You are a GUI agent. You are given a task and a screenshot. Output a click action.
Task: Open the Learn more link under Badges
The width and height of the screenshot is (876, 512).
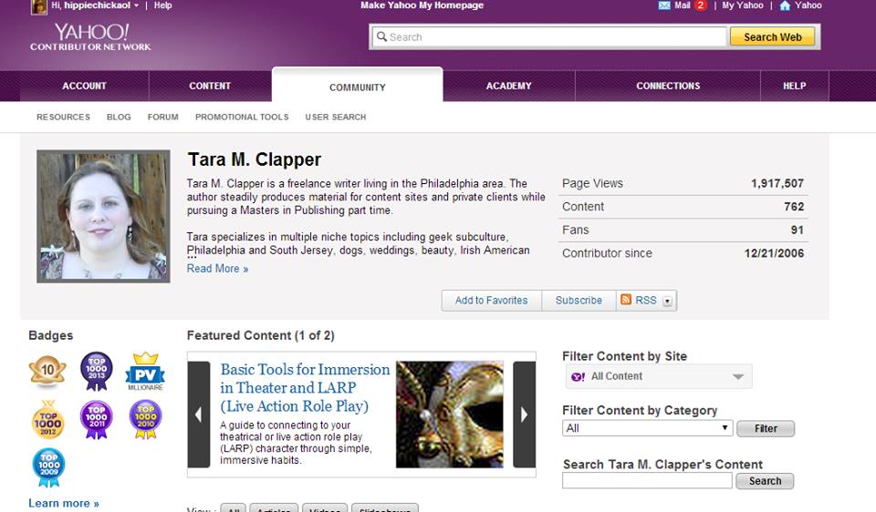point(64,504)
